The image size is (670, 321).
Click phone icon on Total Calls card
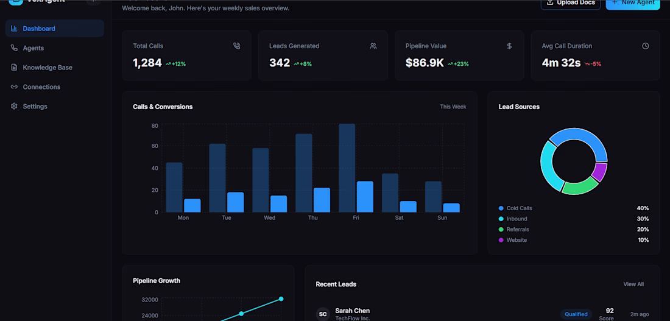click(237, 46)
